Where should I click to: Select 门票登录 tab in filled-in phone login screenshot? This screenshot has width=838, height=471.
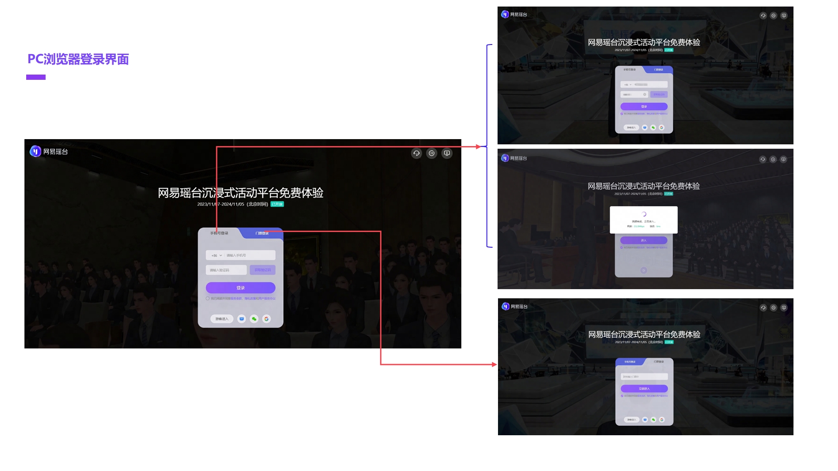click(659, 70)
